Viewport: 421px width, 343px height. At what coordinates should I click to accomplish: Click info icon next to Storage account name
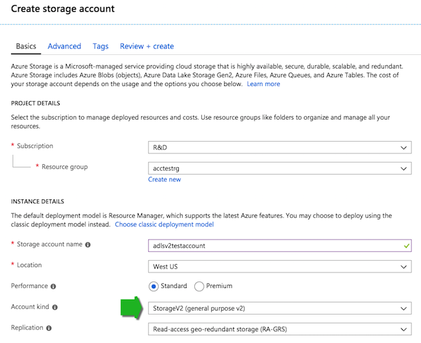point(87,245)
